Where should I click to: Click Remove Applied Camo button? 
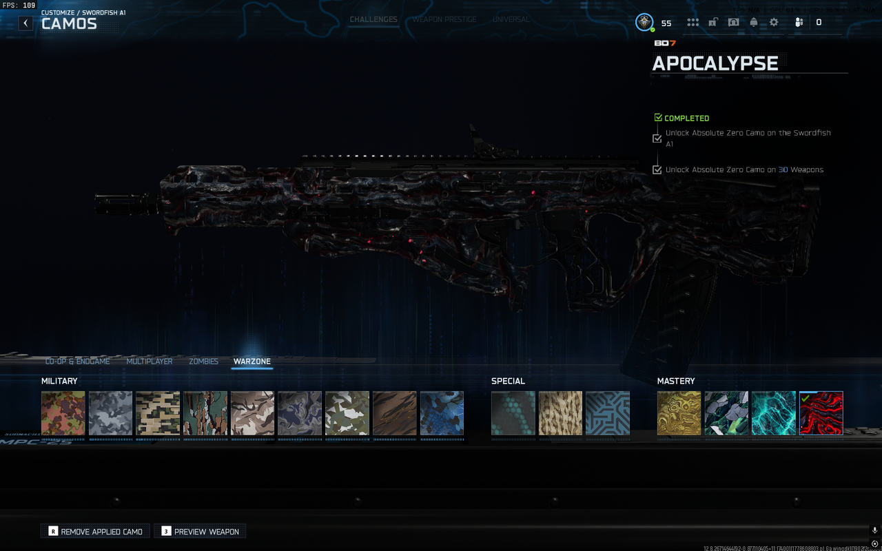(x=95, y=531)
